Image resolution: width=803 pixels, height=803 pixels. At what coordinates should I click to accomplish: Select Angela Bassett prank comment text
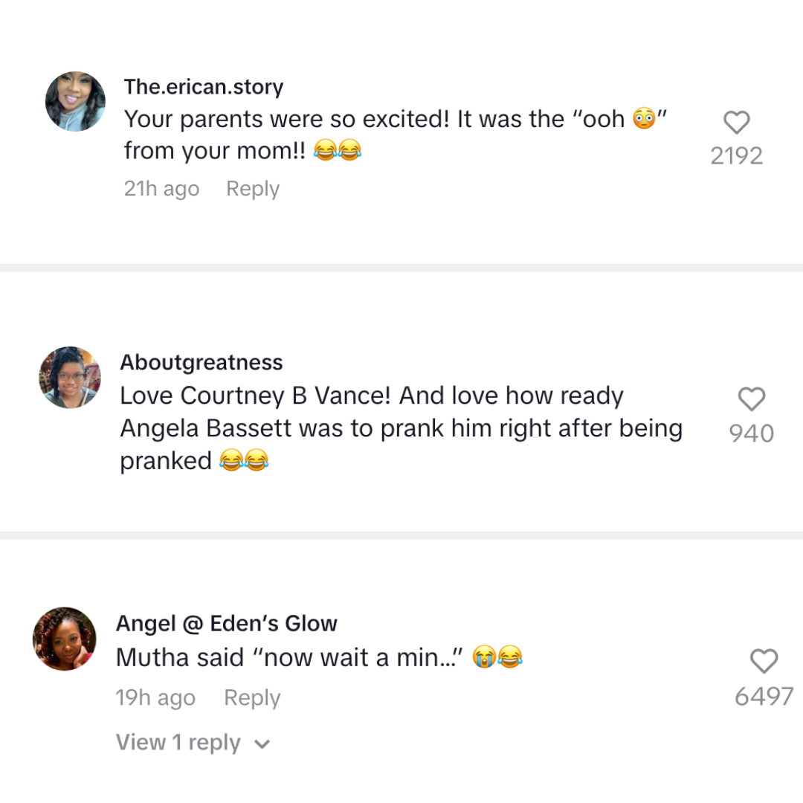401,428
